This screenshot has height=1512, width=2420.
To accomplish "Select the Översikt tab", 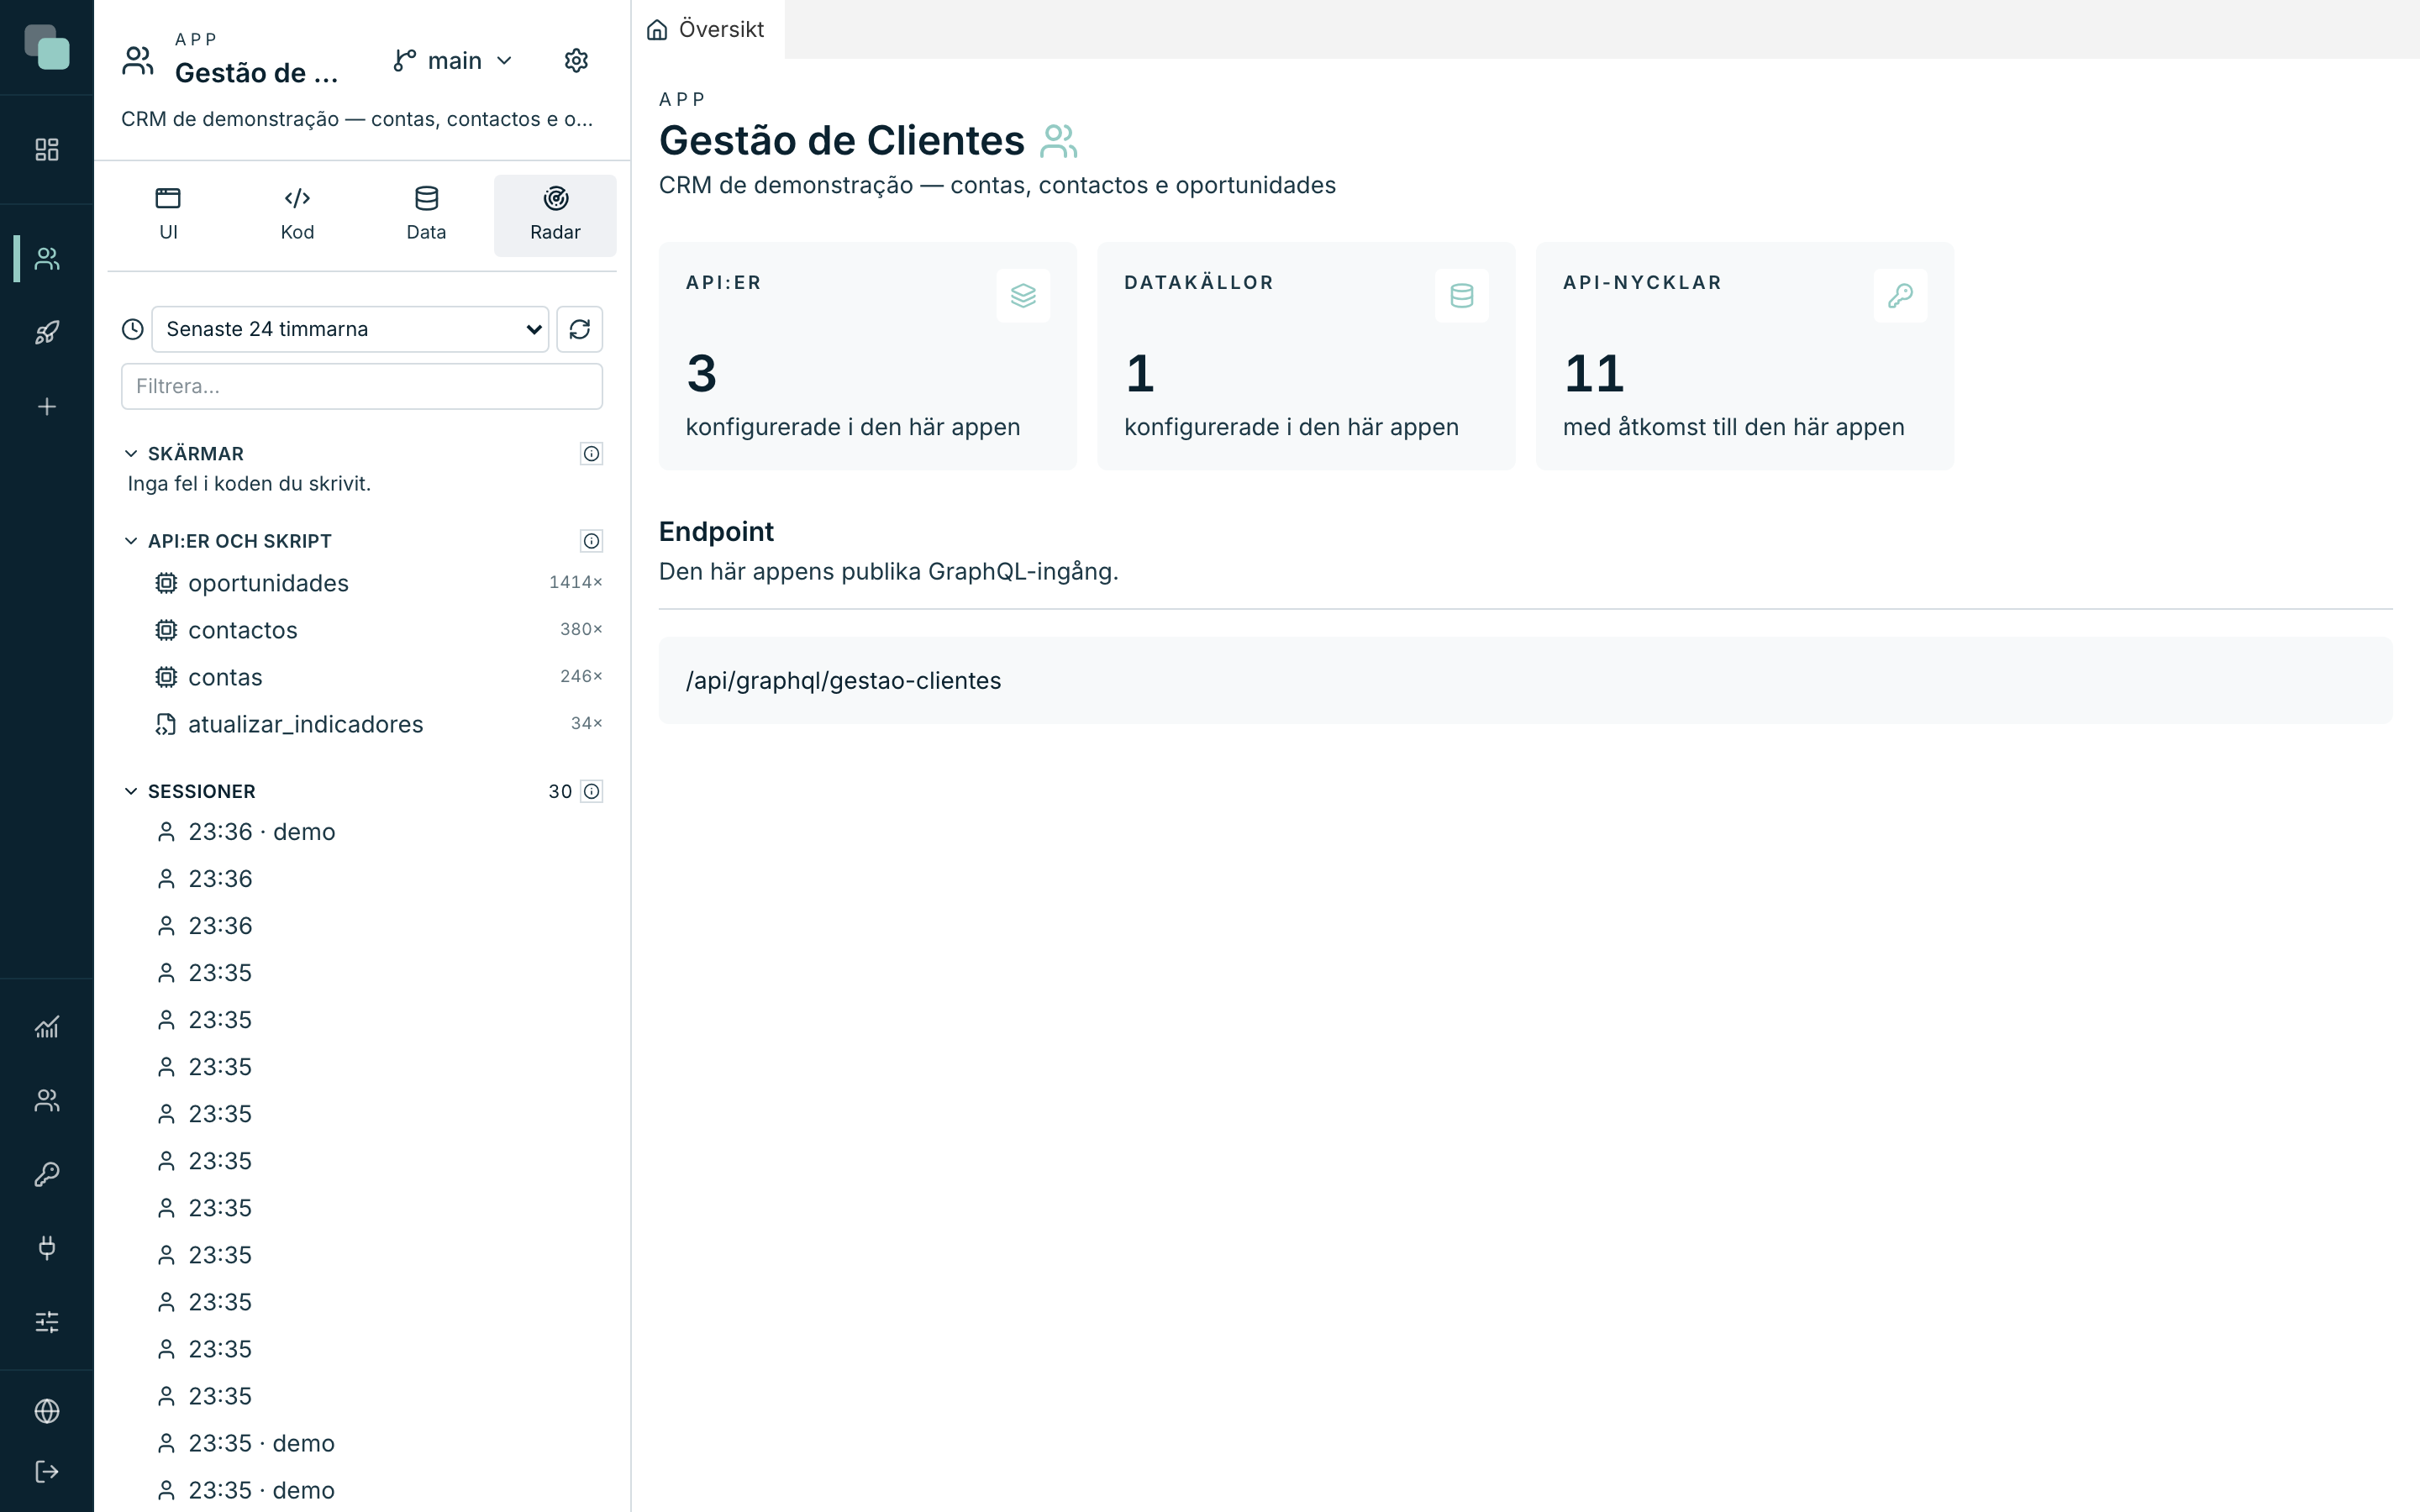I will pyautogui.click(x=707, y=30).
